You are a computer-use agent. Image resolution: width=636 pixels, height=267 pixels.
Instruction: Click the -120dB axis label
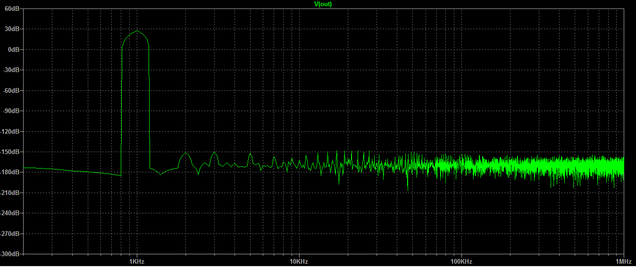pos(11,131)
